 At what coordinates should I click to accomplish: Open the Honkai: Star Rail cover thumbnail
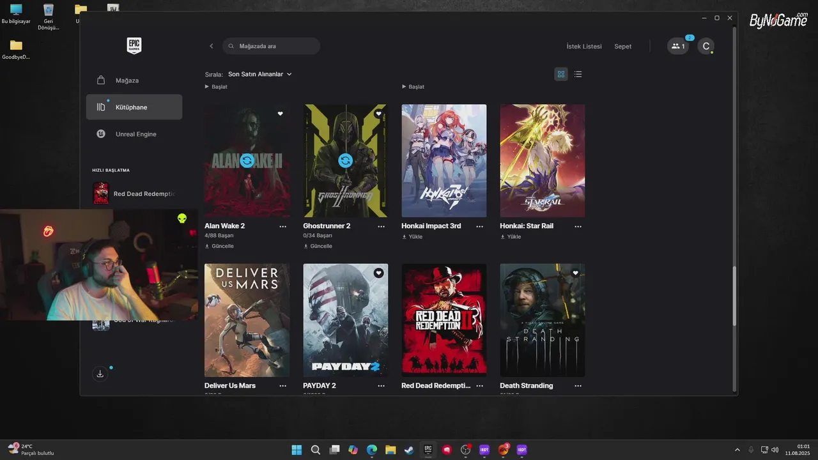tap(542, 161)
